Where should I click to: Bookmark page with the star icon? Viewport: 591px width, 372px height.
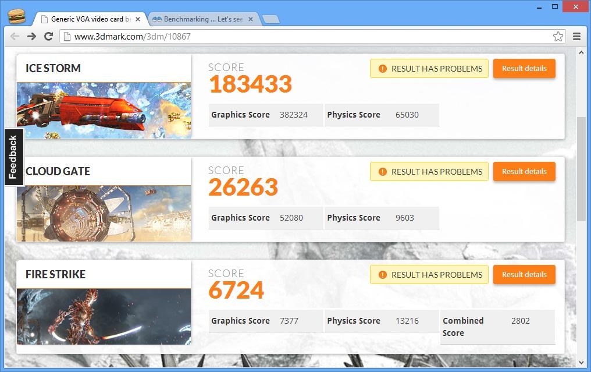coord(558,36)
